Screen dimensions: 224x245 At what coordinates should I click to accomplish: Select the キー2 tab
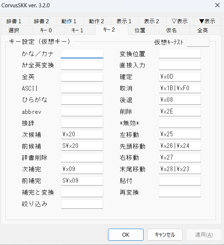[112, 30]
